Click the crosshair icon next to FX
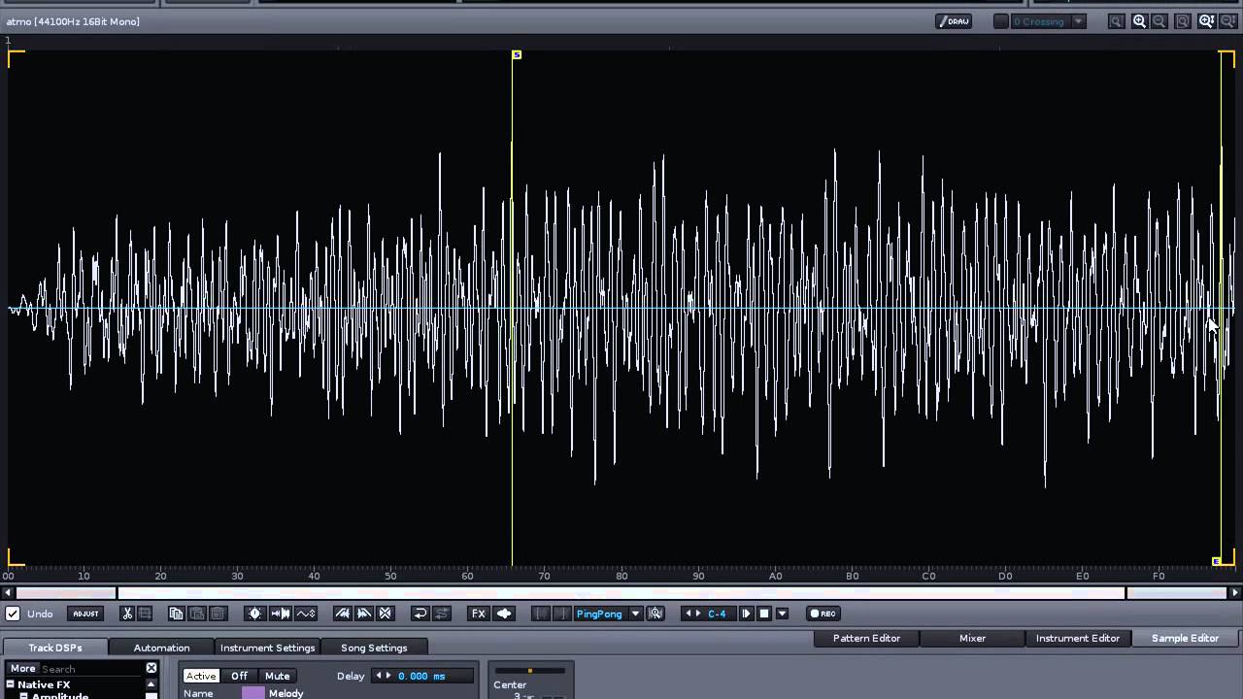Image resolution: width=1243 pixels, height=699 pixels. [504, 614]
